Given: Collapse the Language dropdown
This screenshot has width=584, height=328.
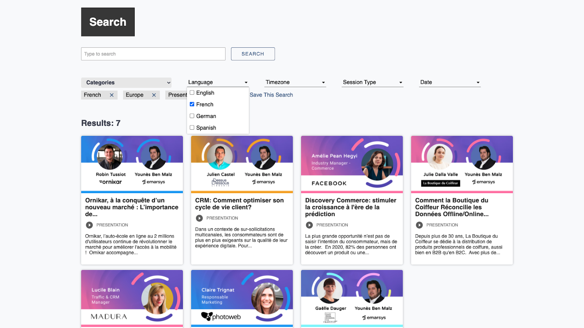Looking at the screenshot, I should click(218, 82).
